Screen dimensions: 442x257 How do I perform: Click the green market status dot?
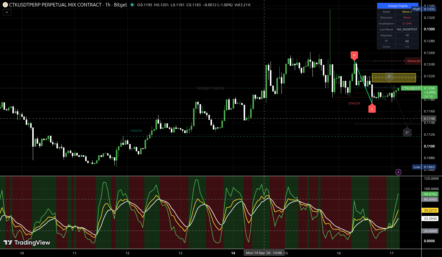132,5
